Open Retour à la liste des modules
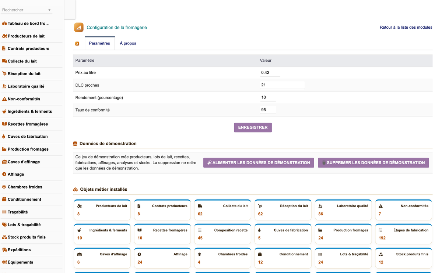The height and width of the screenshot is (273, 442). coord(406,28)
